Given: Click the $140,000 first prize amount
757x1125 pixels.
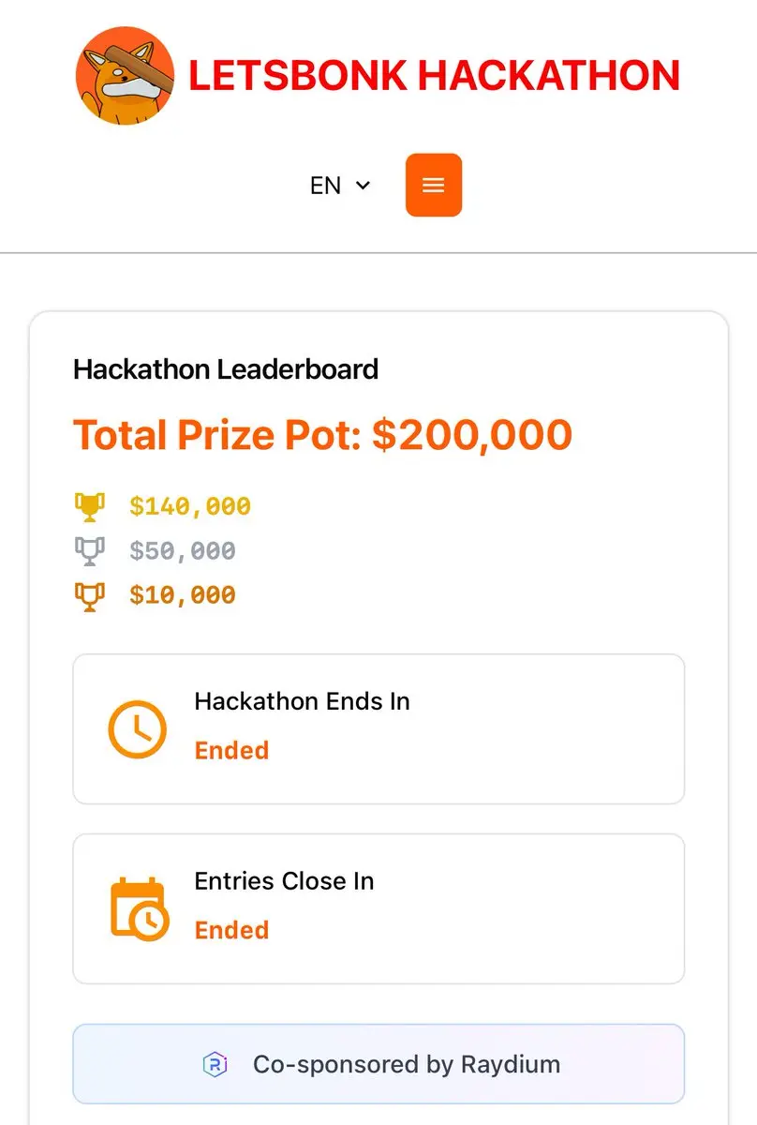Looking at the screenshot, I should coord(190,507).
